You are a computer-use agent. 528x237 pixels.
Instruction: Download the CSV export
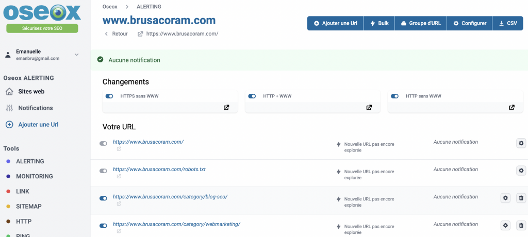click(x=507, y=23)
